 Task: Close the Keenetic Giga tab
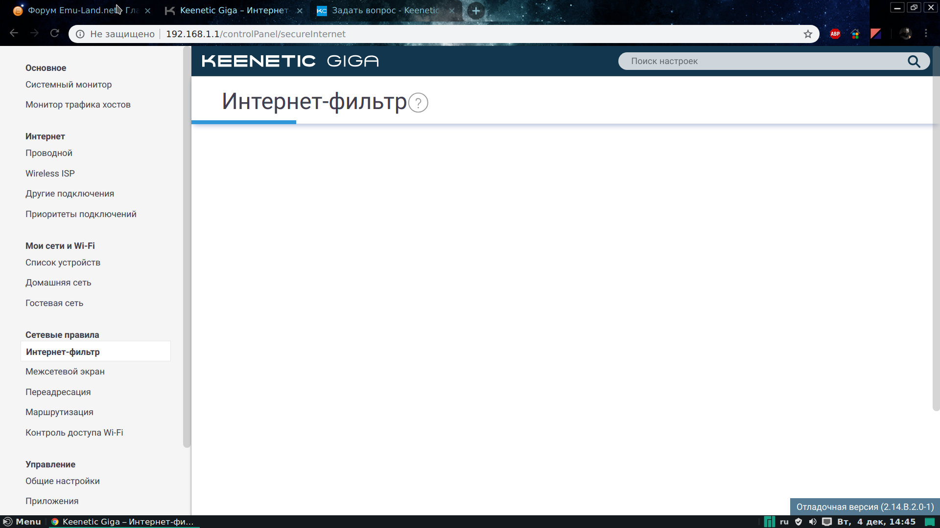click(x=300, y=11)
